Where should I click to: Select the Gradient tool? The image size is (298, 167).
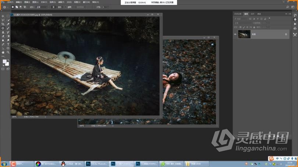click(8, 36)
